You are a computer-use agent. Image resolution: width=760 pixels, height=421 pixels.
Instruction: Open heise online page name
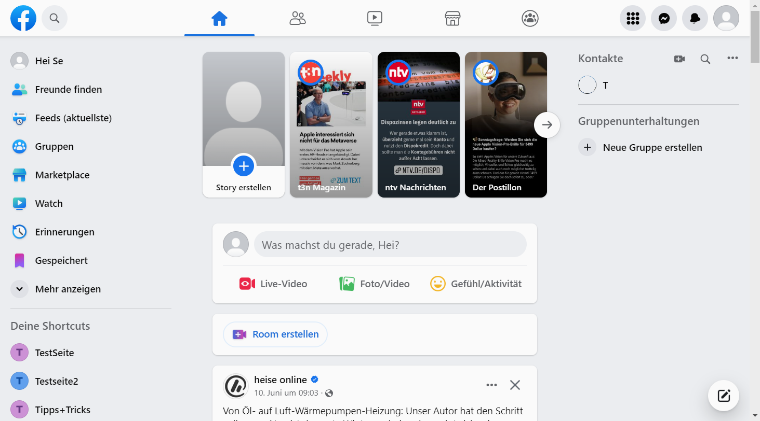click(281, 380)
